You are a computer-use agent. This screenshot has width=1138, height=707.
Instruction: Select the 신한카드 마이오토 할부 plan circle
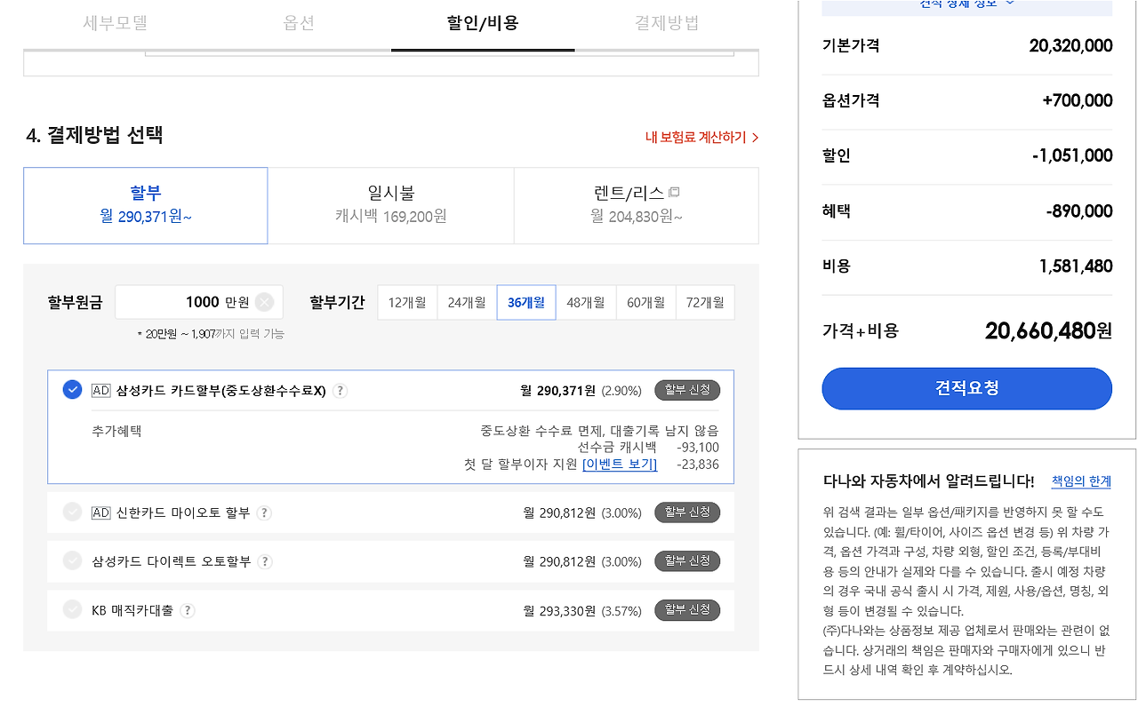pos(72,512)
